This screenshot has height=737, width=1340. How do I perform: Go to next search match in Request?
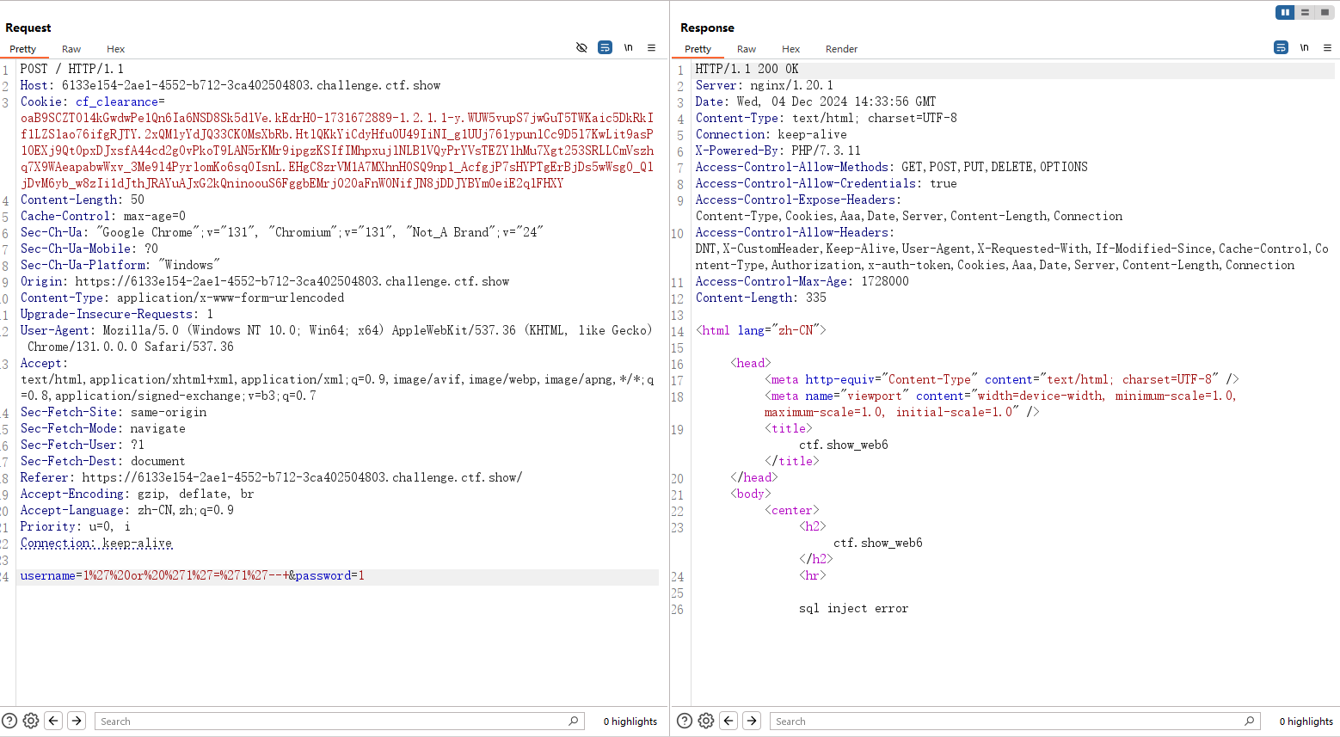click(x=77, y=721)
